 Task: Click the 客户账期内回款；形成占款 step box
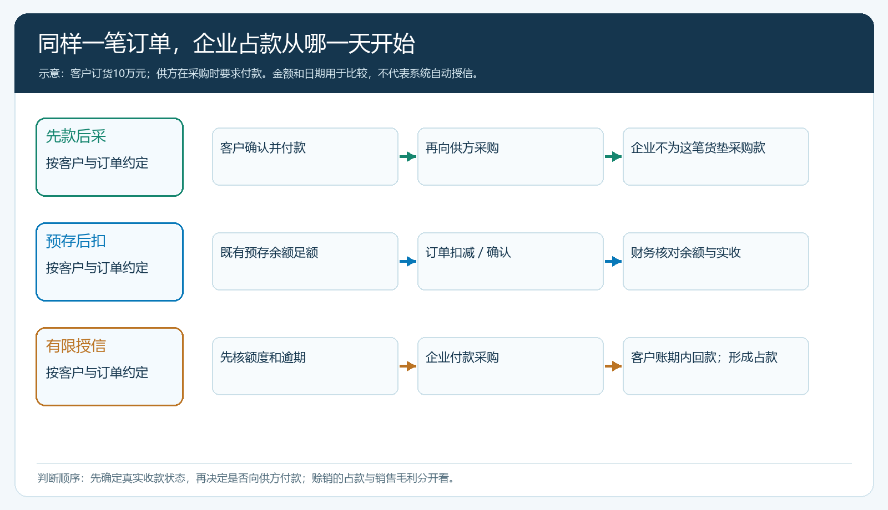[x=716, y=366]
